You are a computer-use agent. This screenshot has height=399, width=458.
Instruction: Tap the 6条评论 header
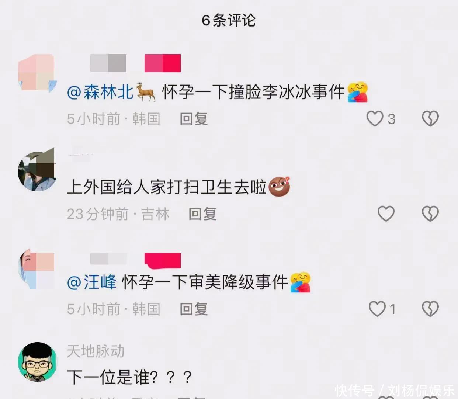[229, 20]
